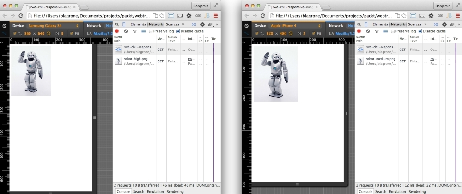Image resolution: width=462 pixels, height=194 pixels.
Task: Open DevTools settings gear in the left window
Action: (202, 24)
